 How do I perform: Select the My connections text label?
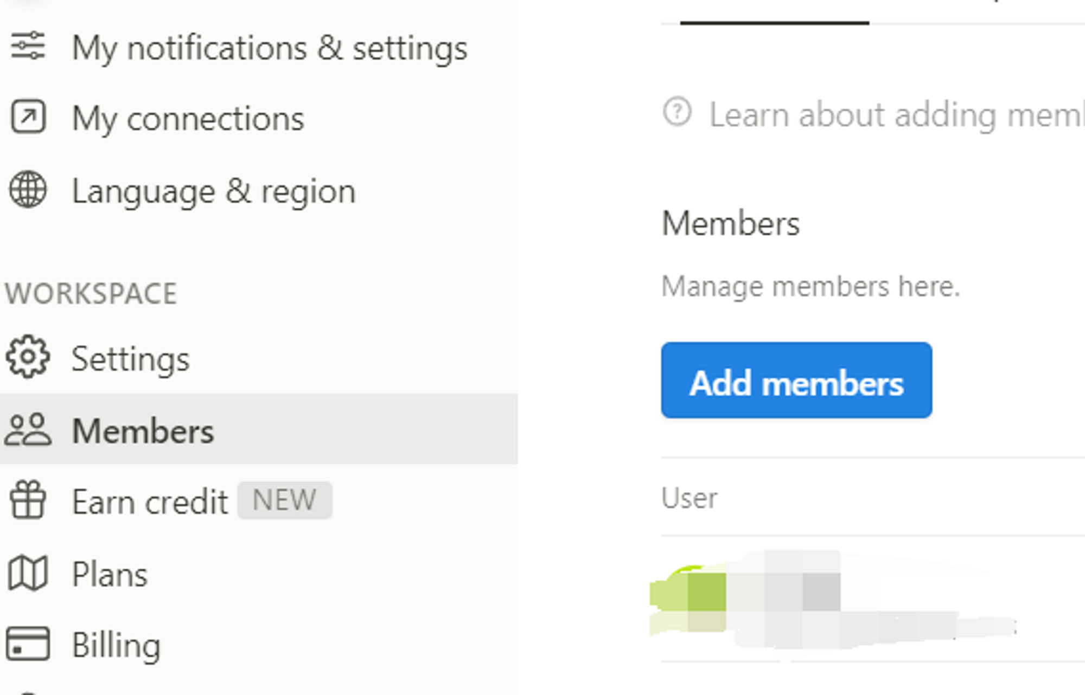(x=188, y=118)
